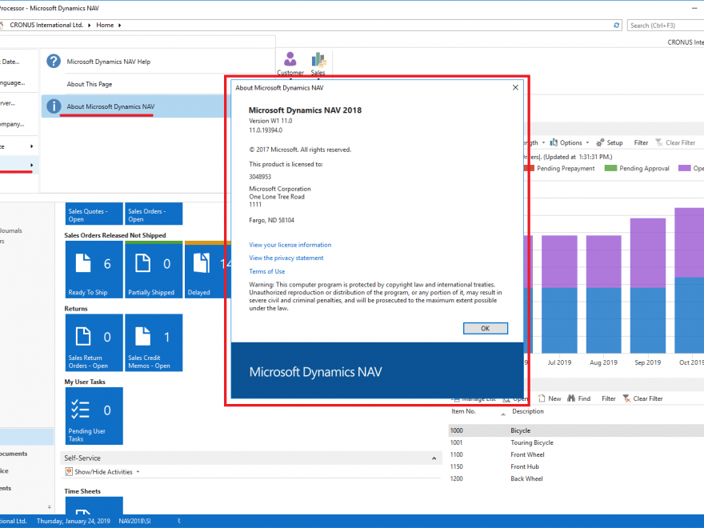
Task: Expand the Show/Hide Activities dropdown arrow
Action: [138, 472]
